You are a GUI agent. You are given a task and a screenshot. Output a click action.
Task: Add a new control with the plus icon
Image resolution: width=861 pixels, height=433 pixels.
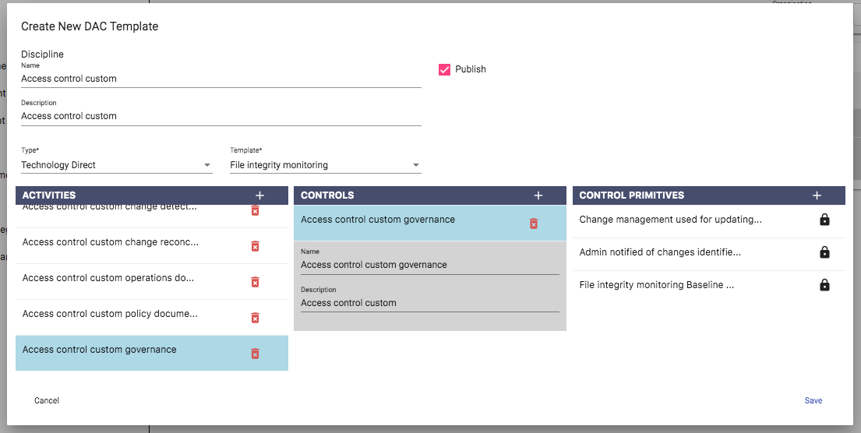point(538,195)
